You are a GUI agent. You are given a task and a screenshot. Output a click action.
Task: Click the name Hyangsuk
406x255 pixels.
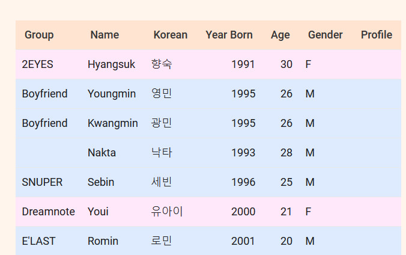[x=111, y=64]
